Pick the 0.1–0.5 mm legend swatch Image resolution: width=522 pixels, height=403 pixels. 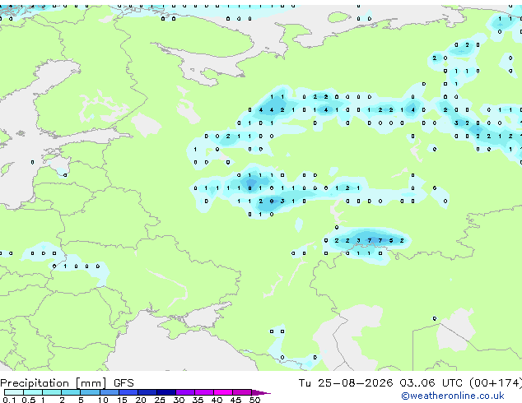pyautogui.click(x=14, y=392)
